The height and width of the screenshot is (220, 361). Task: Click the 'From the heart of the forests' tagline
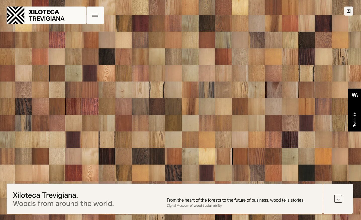pos(236,200)
